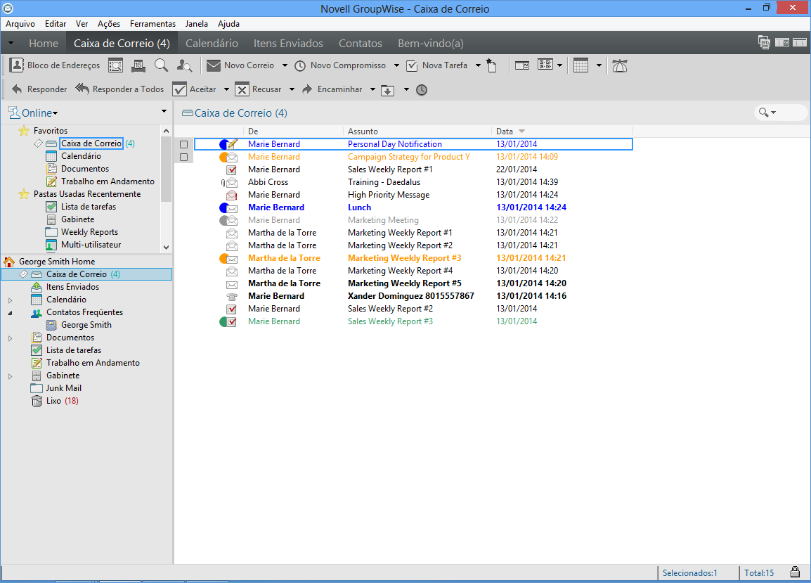Image resolution: width=811 pixels, height=583 pixels.
Task: Open the Ferramentas menu
Action: (153, 24)
